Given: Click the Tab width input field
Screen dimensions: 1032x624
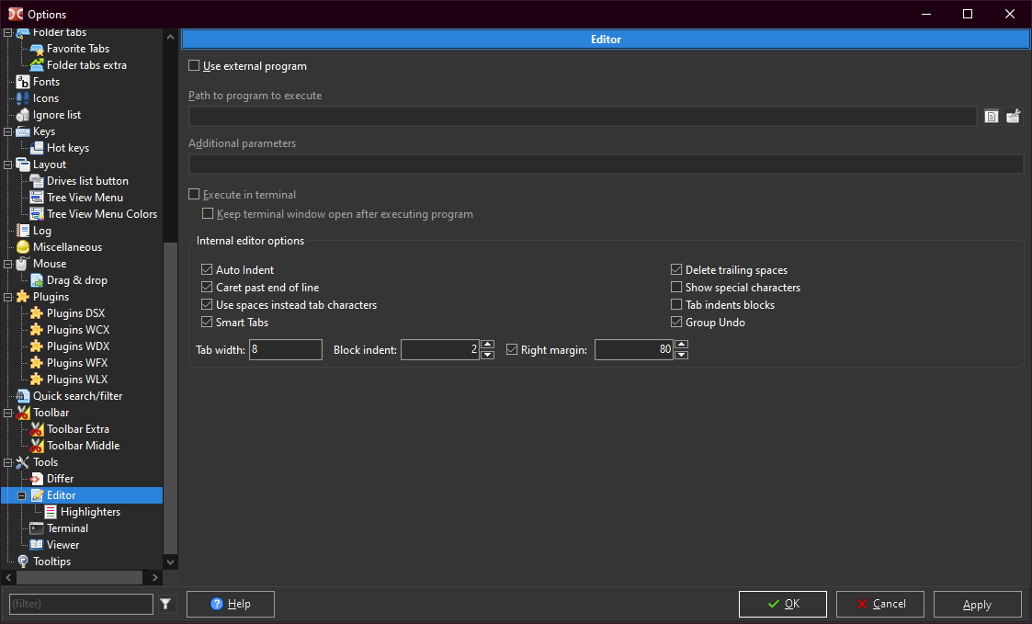Looking at the screenshot, I should (x=285, y=349).
